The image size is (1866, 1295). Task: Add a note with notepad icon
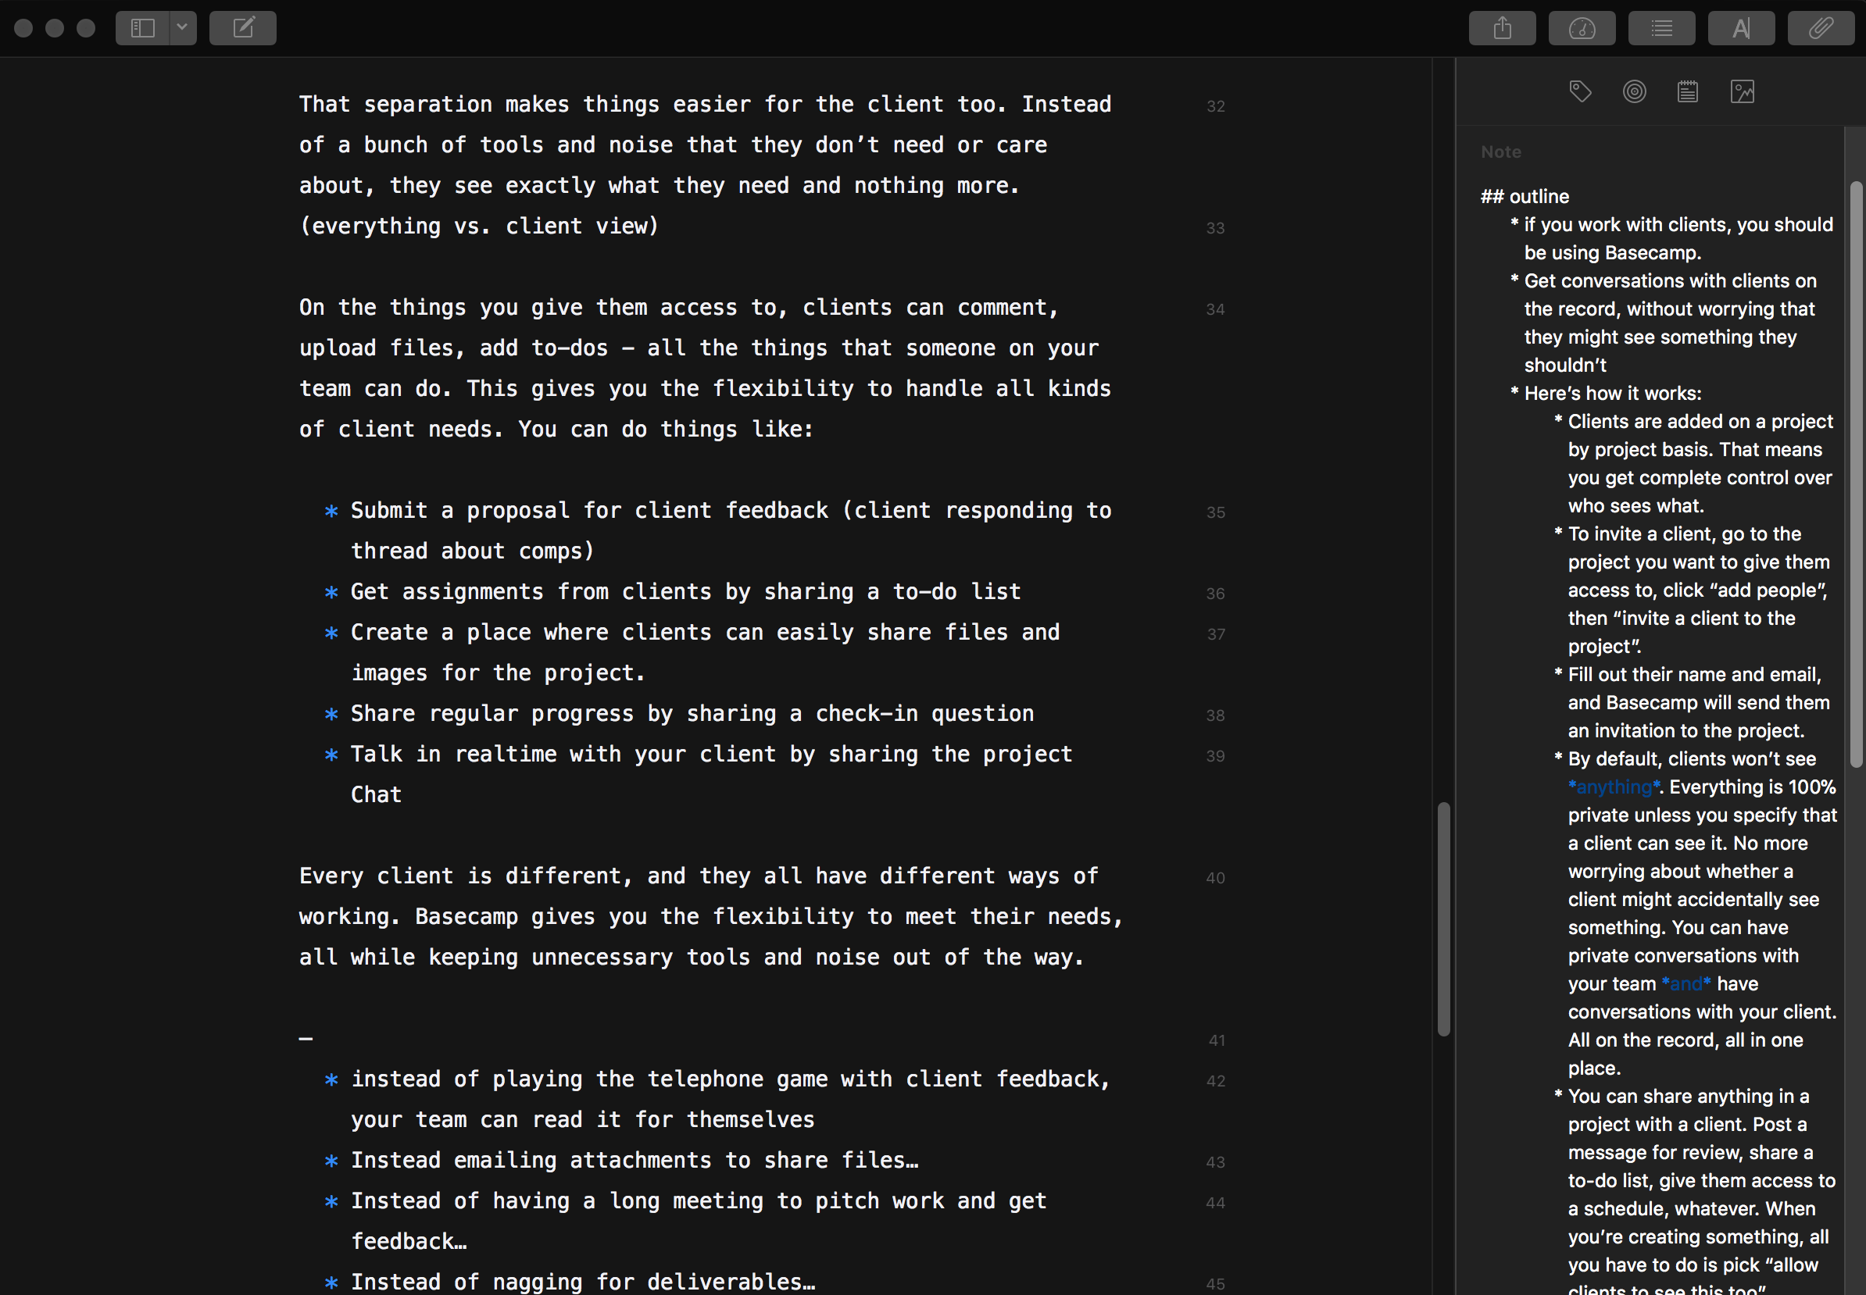[1687, 91]
